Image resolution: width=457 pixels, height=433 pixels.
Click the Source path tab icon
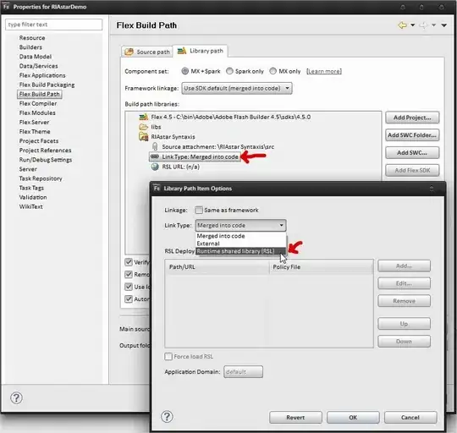tap(129, 52)
